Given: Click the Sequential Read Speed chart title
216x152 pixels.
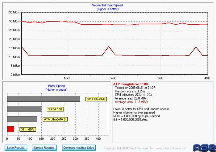Looking at the screenshot, I should click(107, 5).
